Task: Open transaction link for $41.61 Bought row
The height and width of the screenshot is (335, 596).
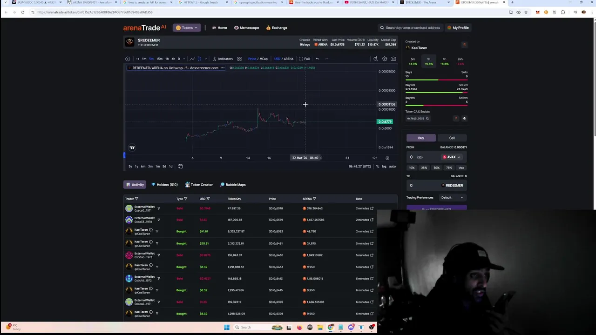Action: (372, 231)
